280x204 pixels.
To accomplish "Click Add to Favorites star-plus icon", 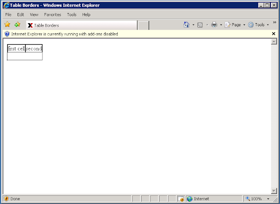I will point(17,24).
